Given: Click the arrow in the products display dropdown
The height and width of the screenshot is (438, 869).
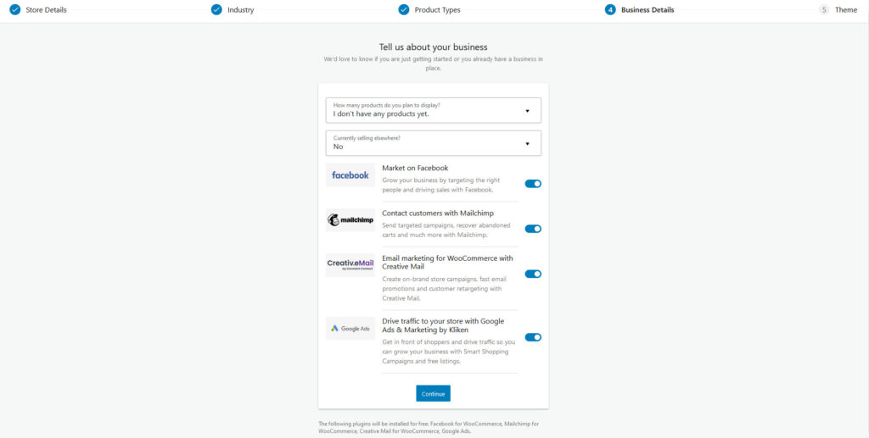Looking at the screenshot, I should coord(527,111).
